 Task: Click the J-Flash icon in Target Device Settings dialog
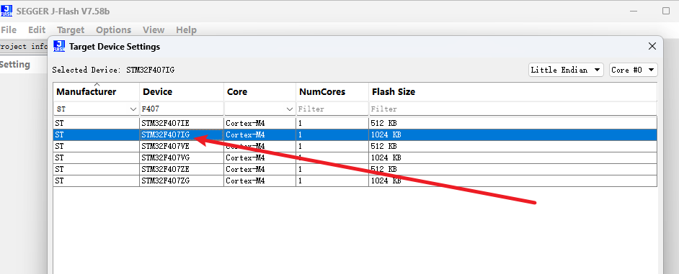pos(59,46)
